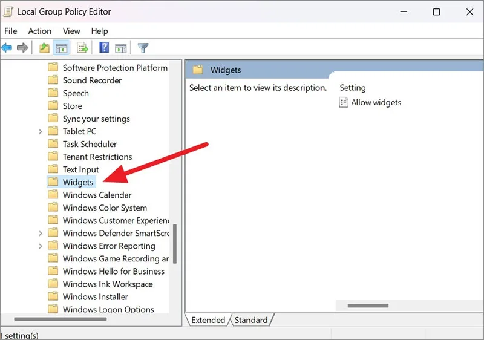
Task: Minimize the Local Group Policy Editor window
Action: (x=404, y=11)
